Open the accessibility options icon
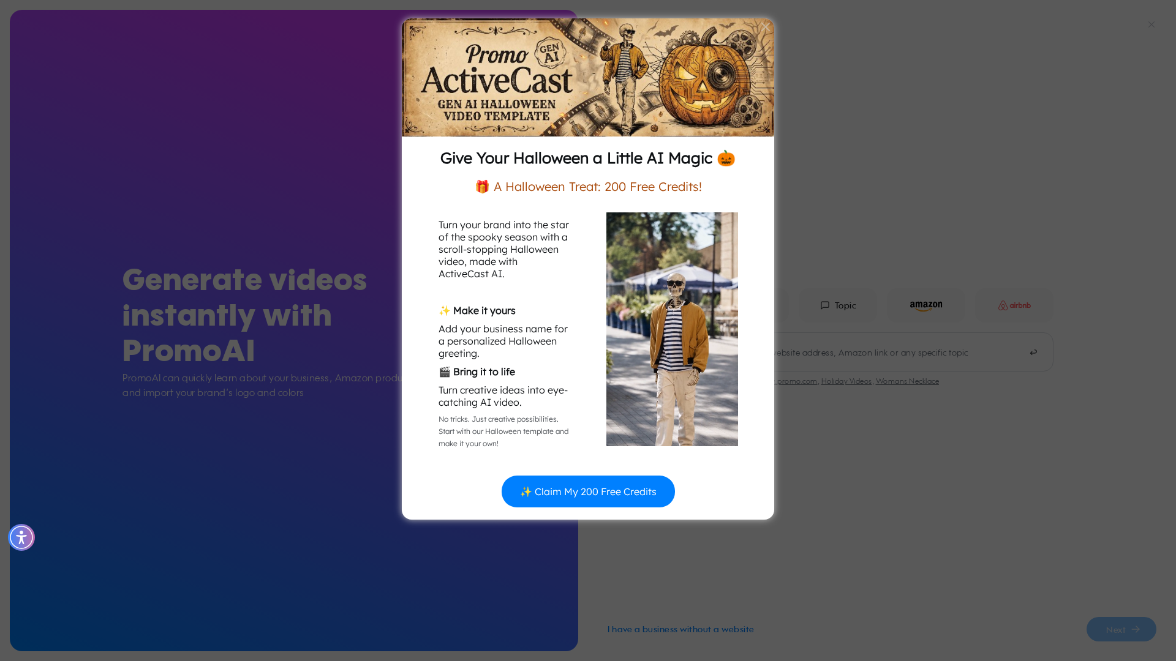Screen dimensions: 1176x661 point(21,537)
